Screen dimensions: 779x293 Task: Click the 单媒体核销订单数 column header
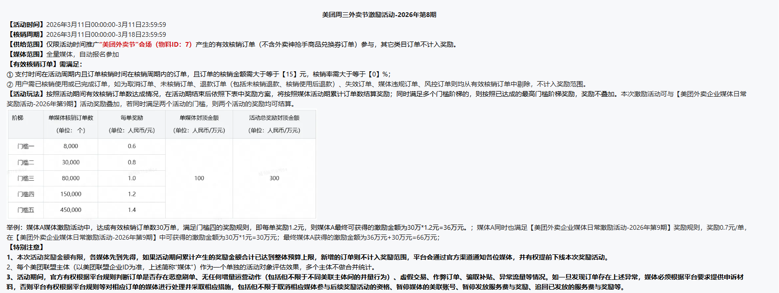(71, 117)
